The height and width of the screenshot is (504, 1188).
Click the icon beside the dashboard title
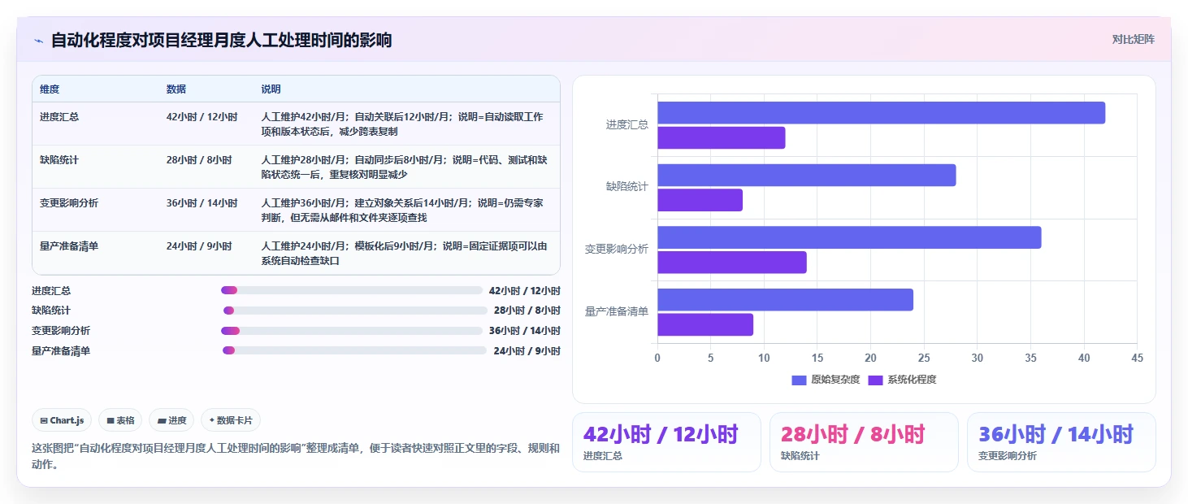tap(38, 40)
